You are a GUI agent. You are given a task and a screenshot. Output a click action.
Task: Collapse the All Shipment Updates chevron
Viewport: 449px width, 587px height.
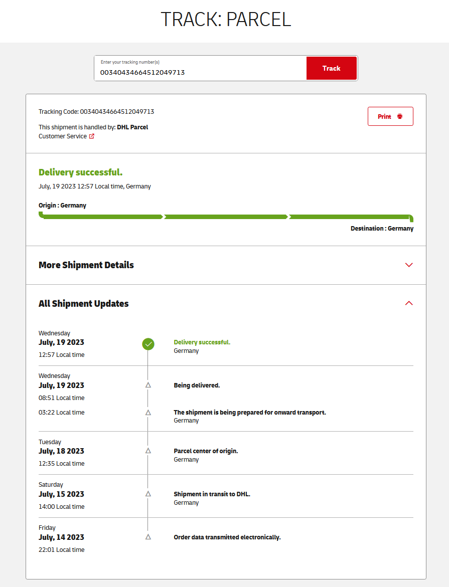click(x=409, y=303)
